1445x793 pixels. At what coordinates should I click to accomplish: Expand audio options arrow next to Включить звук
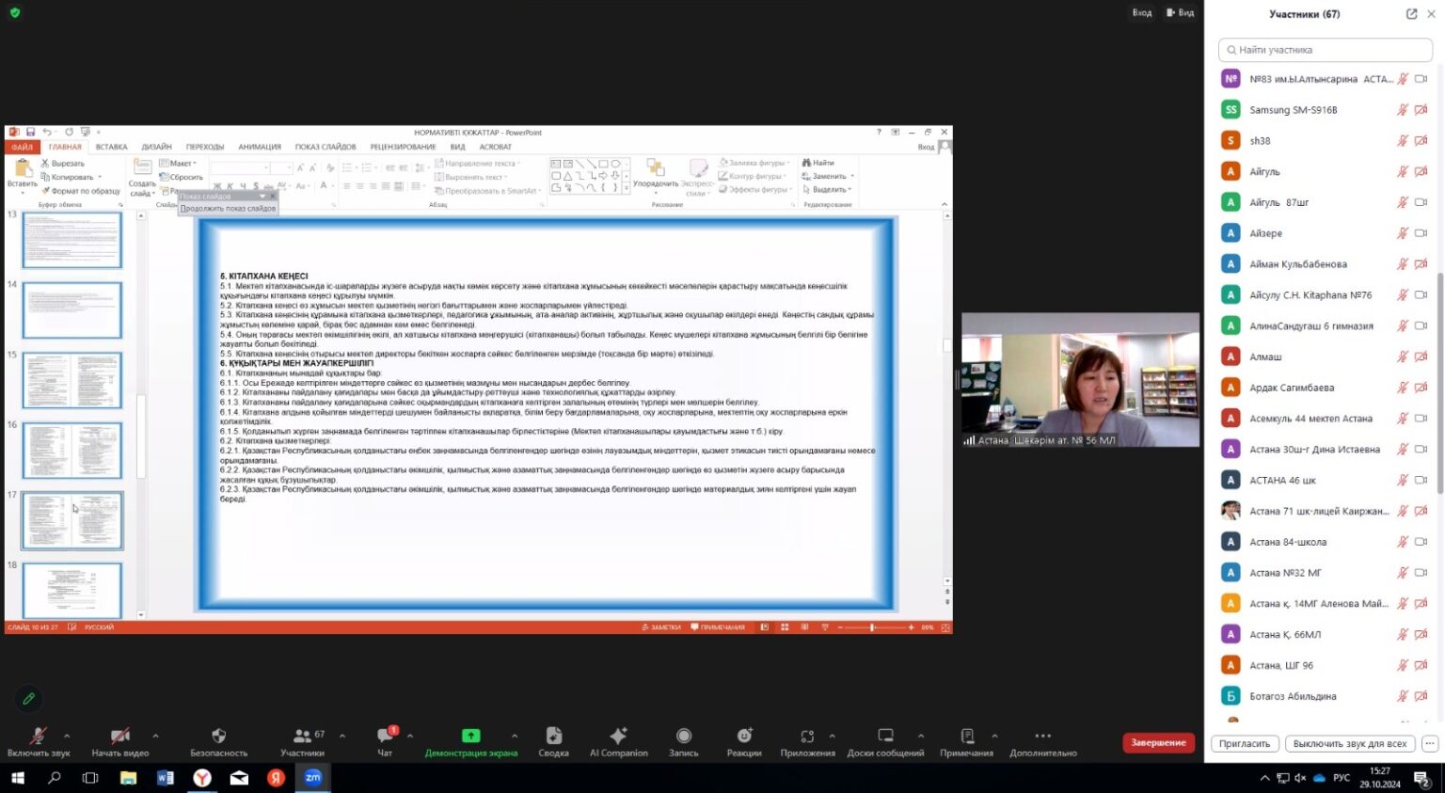coord(67,736)
